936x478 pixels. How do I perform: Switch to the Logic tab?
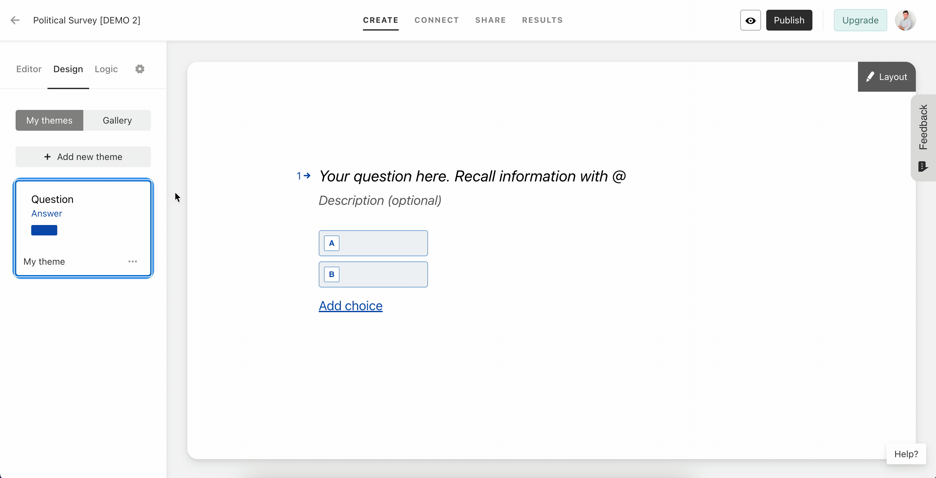pos(106,69)
